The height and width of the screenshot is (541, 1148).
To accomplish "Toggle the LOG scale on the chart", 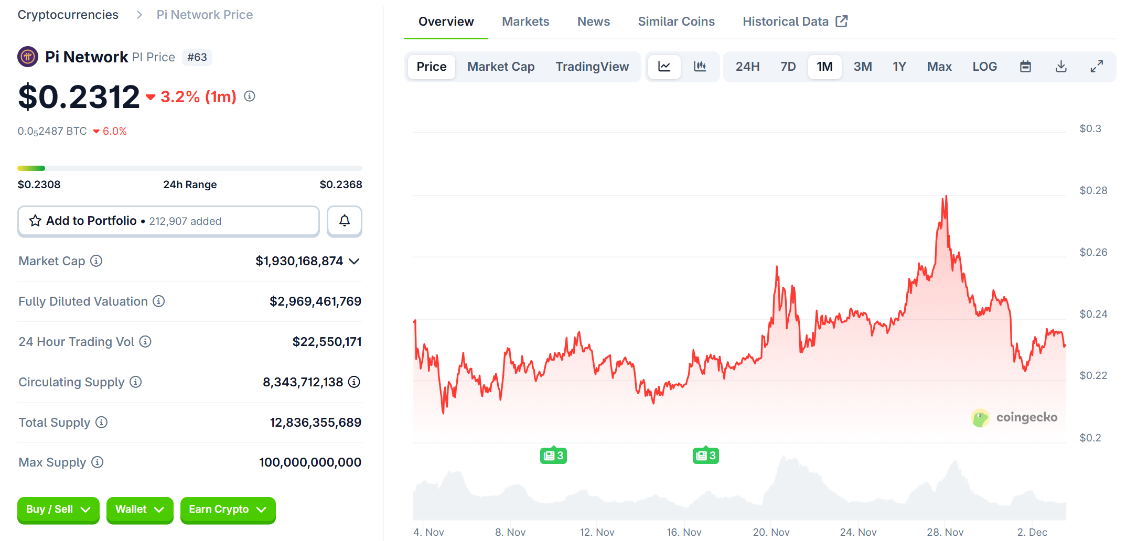I will click(984, 67).
